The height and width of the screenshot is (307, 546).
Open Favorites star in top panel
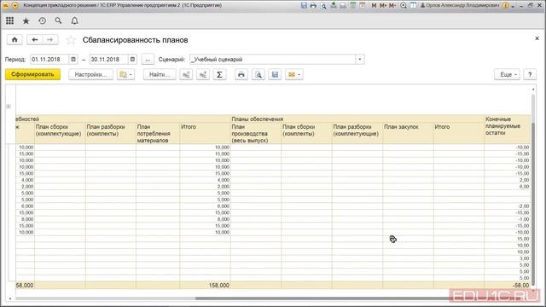[x=26, y=20]
